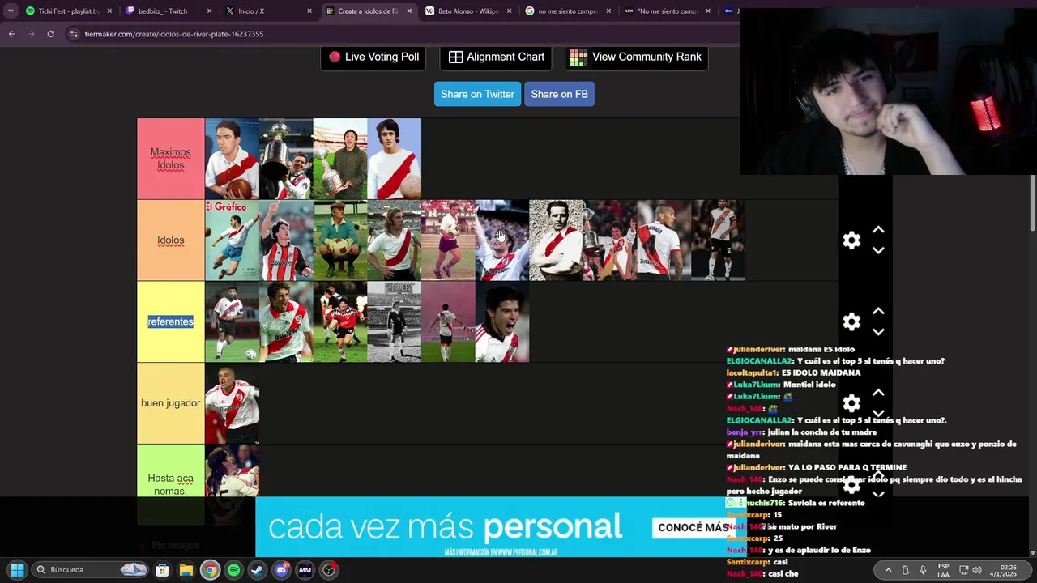This screenshot has height=583, width=1037.
Task: Select the orange Idolos tier label
Action: pyautogui.click(x=170, y=240)
